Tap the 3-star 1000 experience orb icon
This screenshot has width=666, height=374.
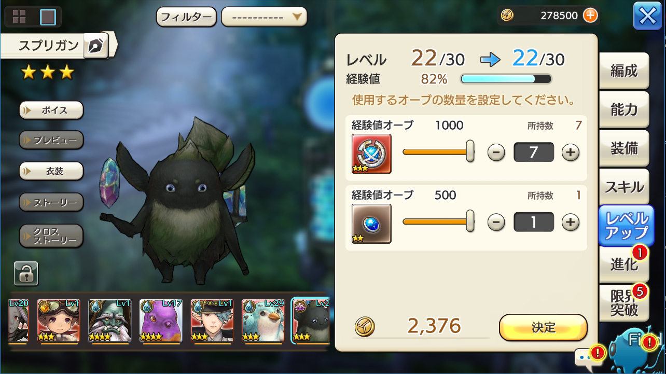pos(371,154)
